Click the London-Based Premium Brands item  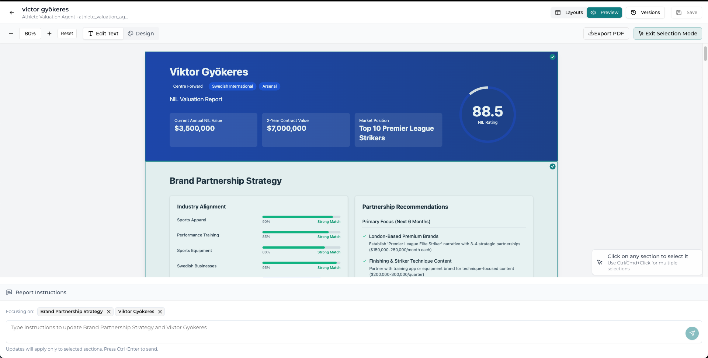(403, 236)
